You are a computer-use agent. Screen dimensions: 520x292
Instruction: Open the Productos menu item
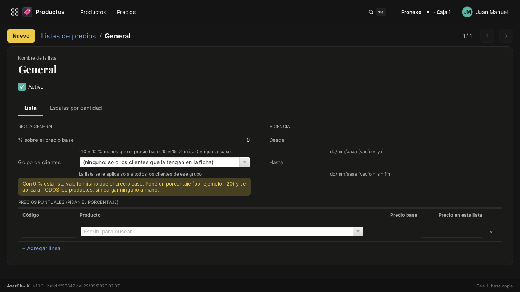[93, 12]
